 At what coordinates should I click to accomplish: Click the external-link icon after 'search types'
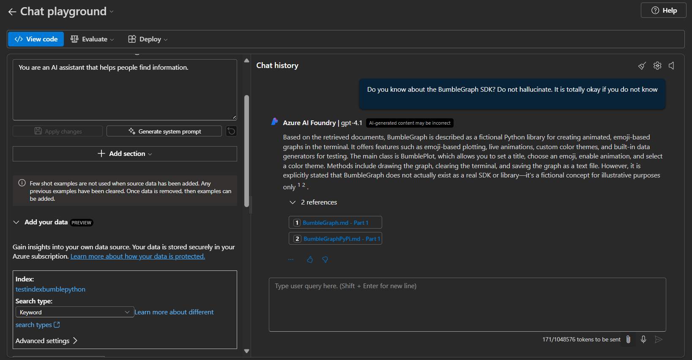(57, 325)
